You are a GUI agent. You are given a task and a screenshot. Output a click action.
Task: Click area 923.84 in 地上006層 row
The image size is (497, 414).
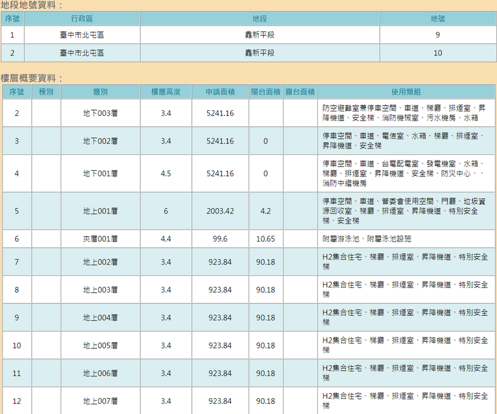220,373
